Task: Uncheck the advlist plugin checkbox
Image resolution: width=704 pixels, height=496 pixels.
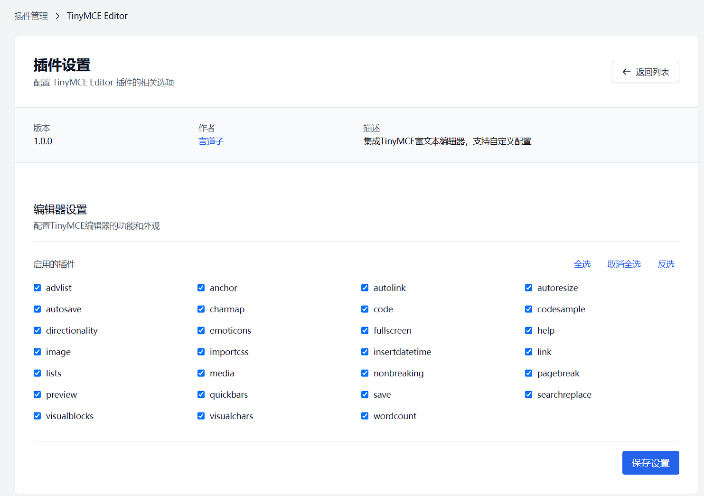Action: 38,288
